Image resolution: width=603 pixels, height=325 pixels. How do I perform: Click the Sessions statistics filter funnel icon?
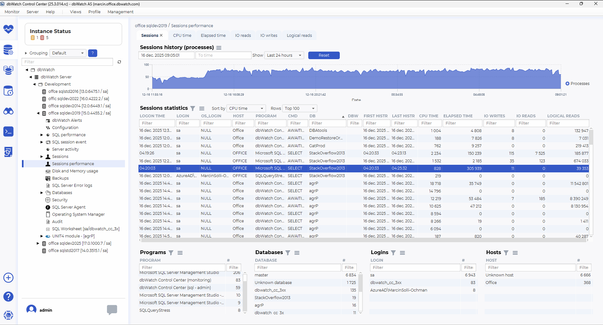coord(193,108)
